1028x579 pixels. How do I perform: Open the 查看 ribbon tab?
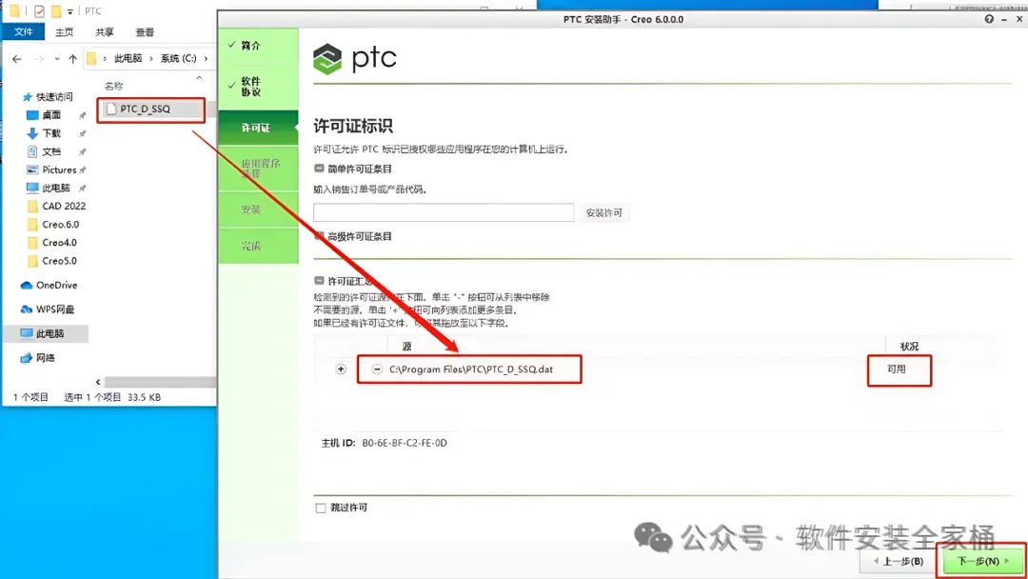(x=145, y=32)
